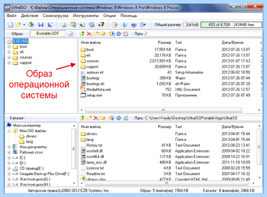The height and width of the screenshot is (197, 267).
Task: Click the catalog file list horizontal scrollbar
Action: pyautogui.click(x=166, y=183)
